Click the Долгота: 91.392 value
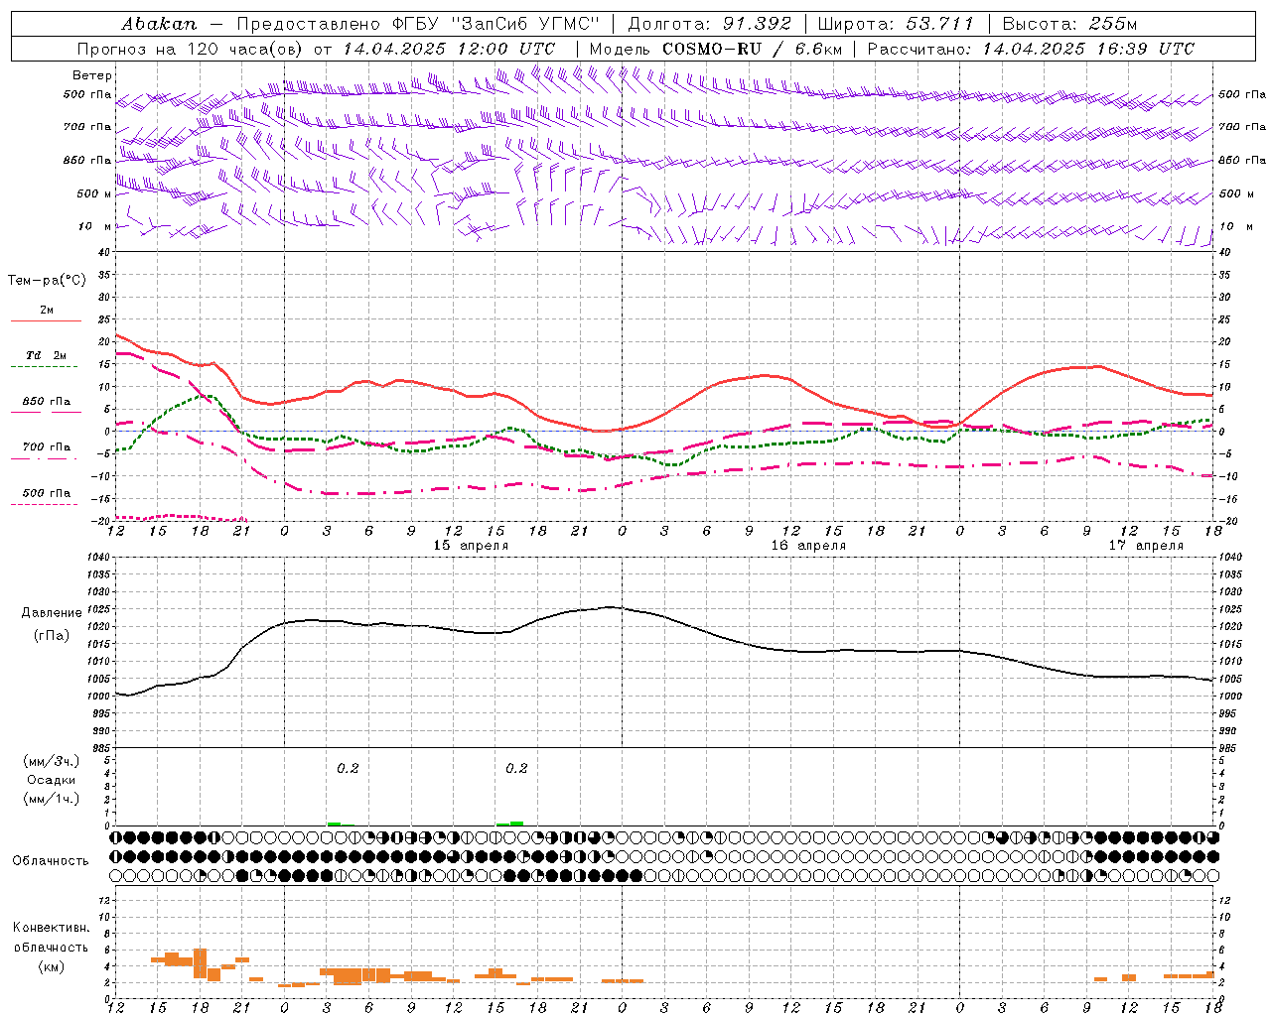1271x1016 pixels. coord(710,24)
